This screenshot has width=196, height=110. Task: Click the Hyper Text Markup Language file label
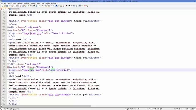click(x=9, y=109)
